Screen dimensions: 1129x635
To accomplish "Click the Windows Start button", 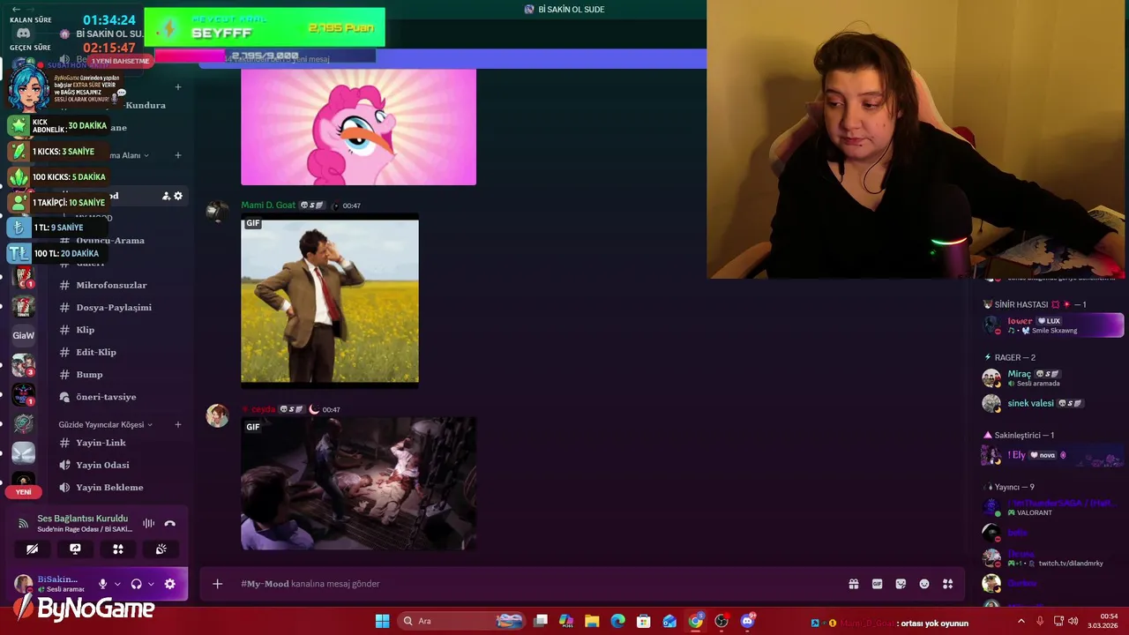I will coord(382,621).
